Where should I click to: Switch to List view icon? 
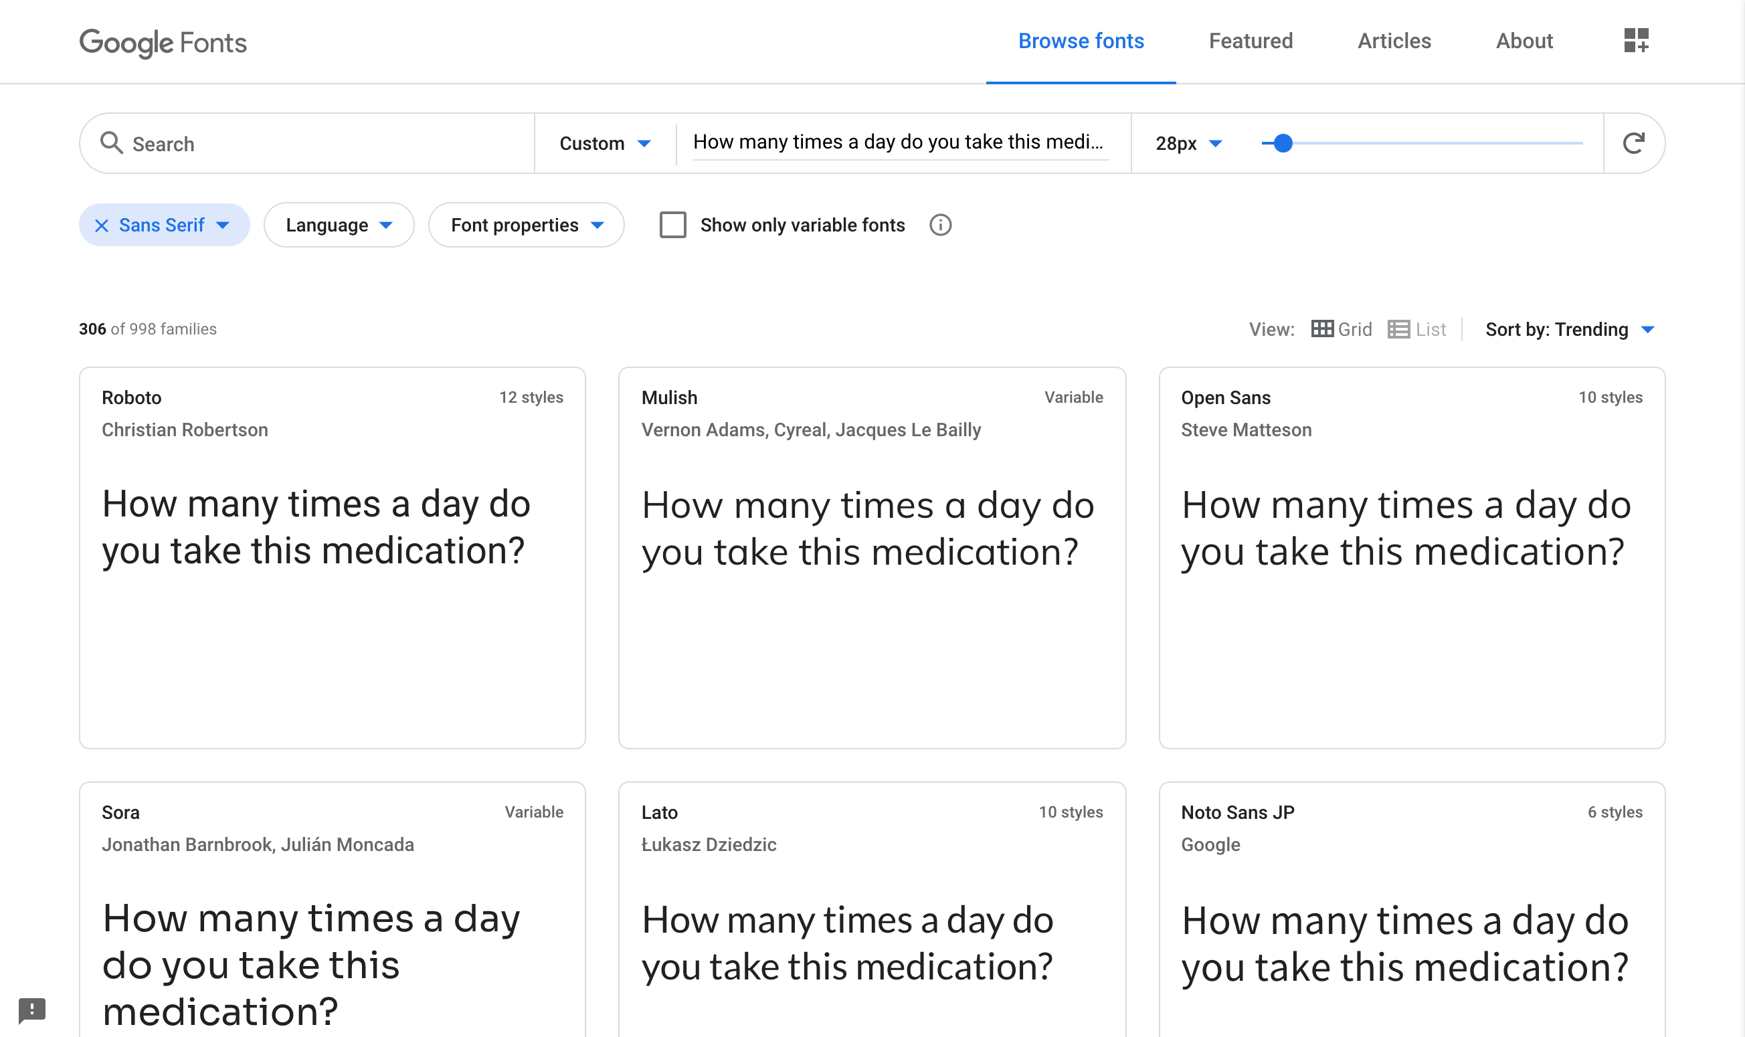[x=1398, y=329]
